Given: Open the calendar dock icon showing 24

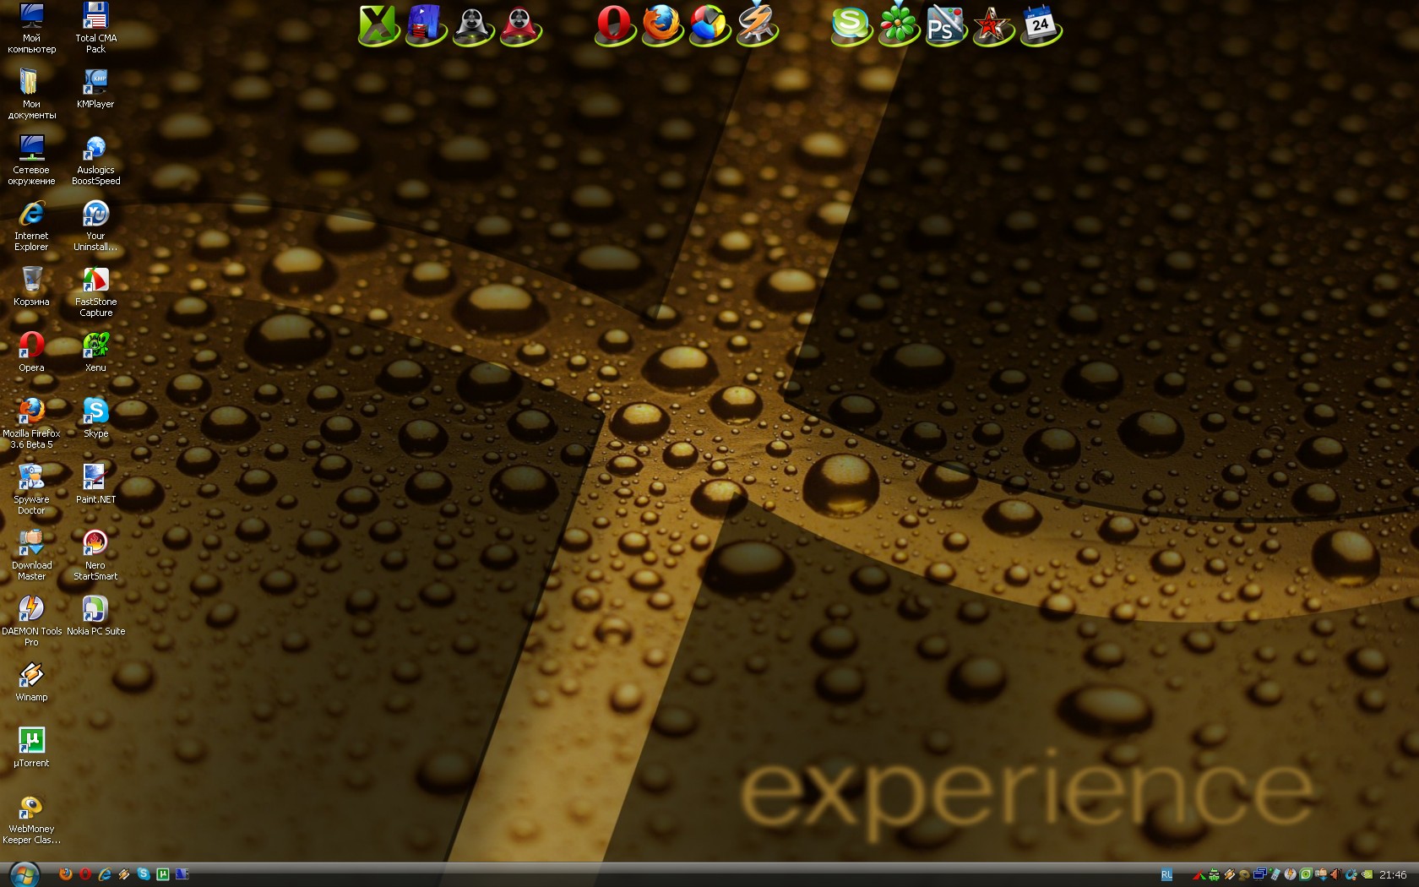Looking at the screenshot, I should pyautogui.click(x=1040, y=25).
